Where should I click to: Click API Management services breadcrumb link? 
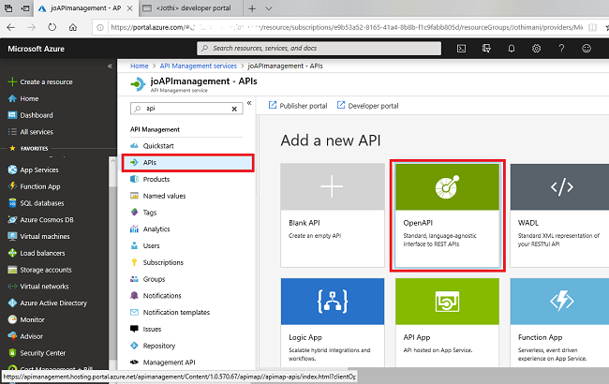coord(198,66)
